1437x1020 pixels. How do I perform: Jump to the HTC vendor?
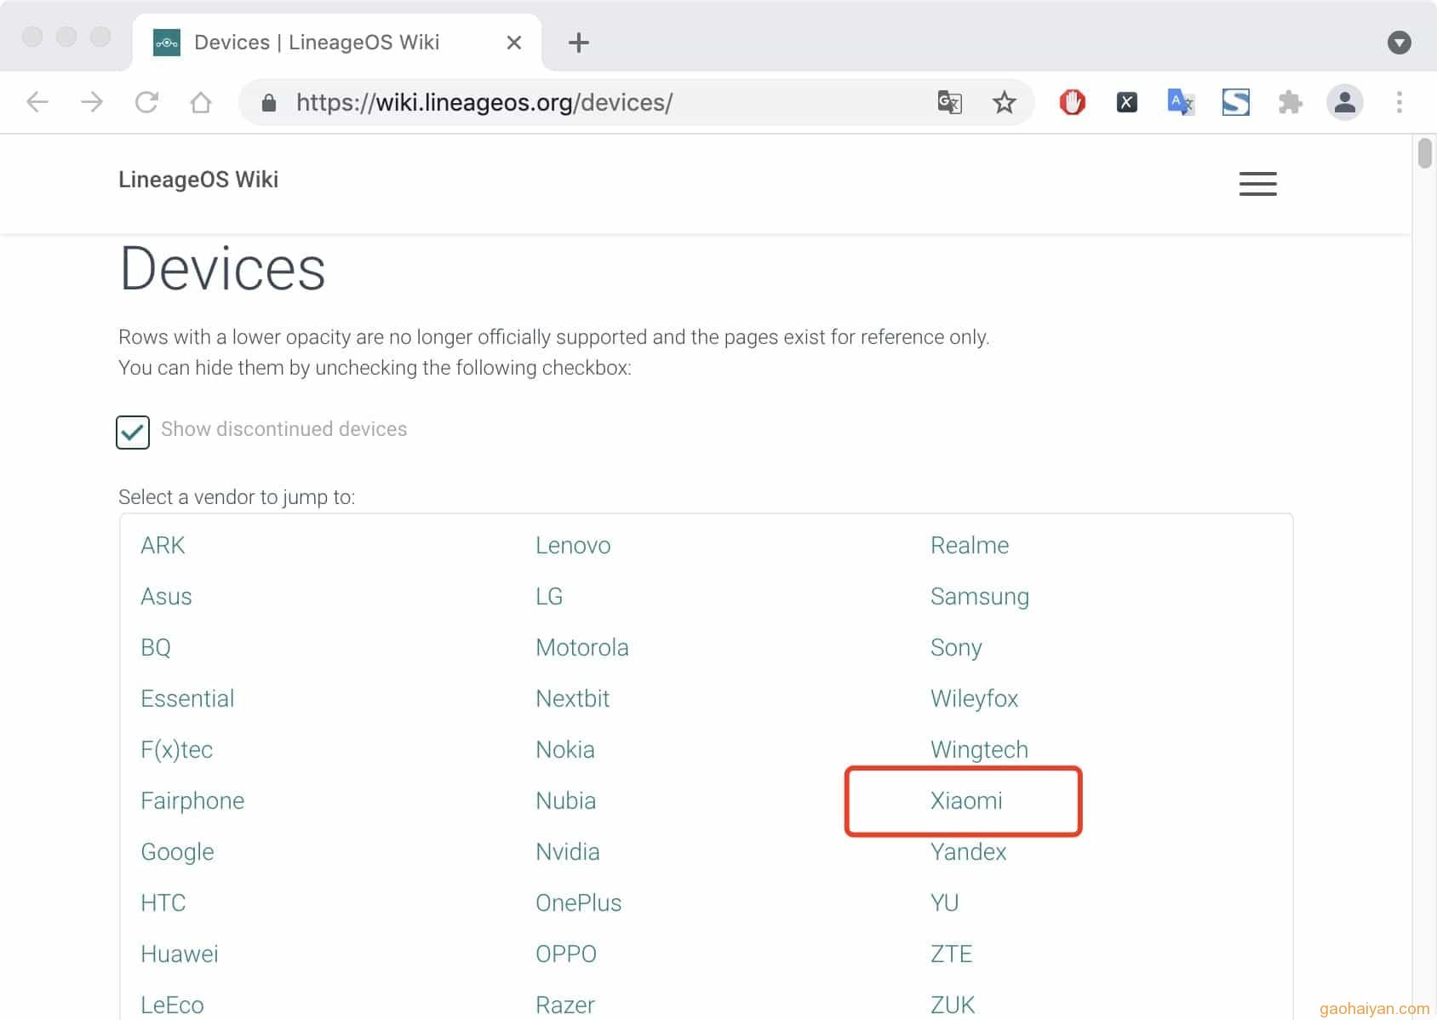[x=163, y=903]
